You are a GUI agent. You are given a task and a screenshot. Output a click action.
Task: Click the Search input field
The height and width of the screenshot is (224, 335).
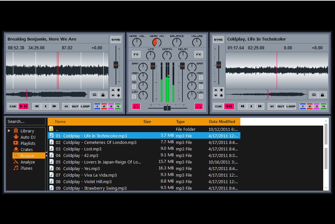[x=26, y=121]
